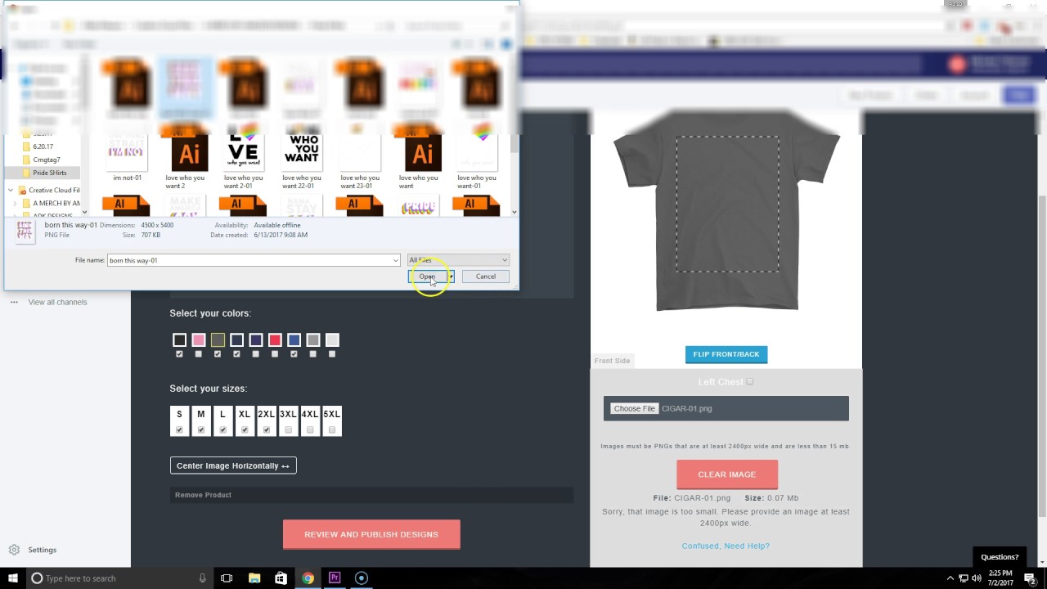Open the Action Center notification icon

(x=1031, y=578)
